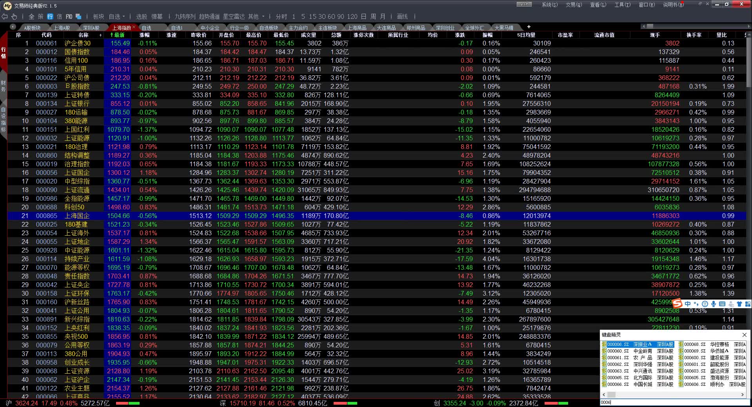Select 趋势通道 indicator
Viewport: 752px width, 407px height.
[209, 16]
